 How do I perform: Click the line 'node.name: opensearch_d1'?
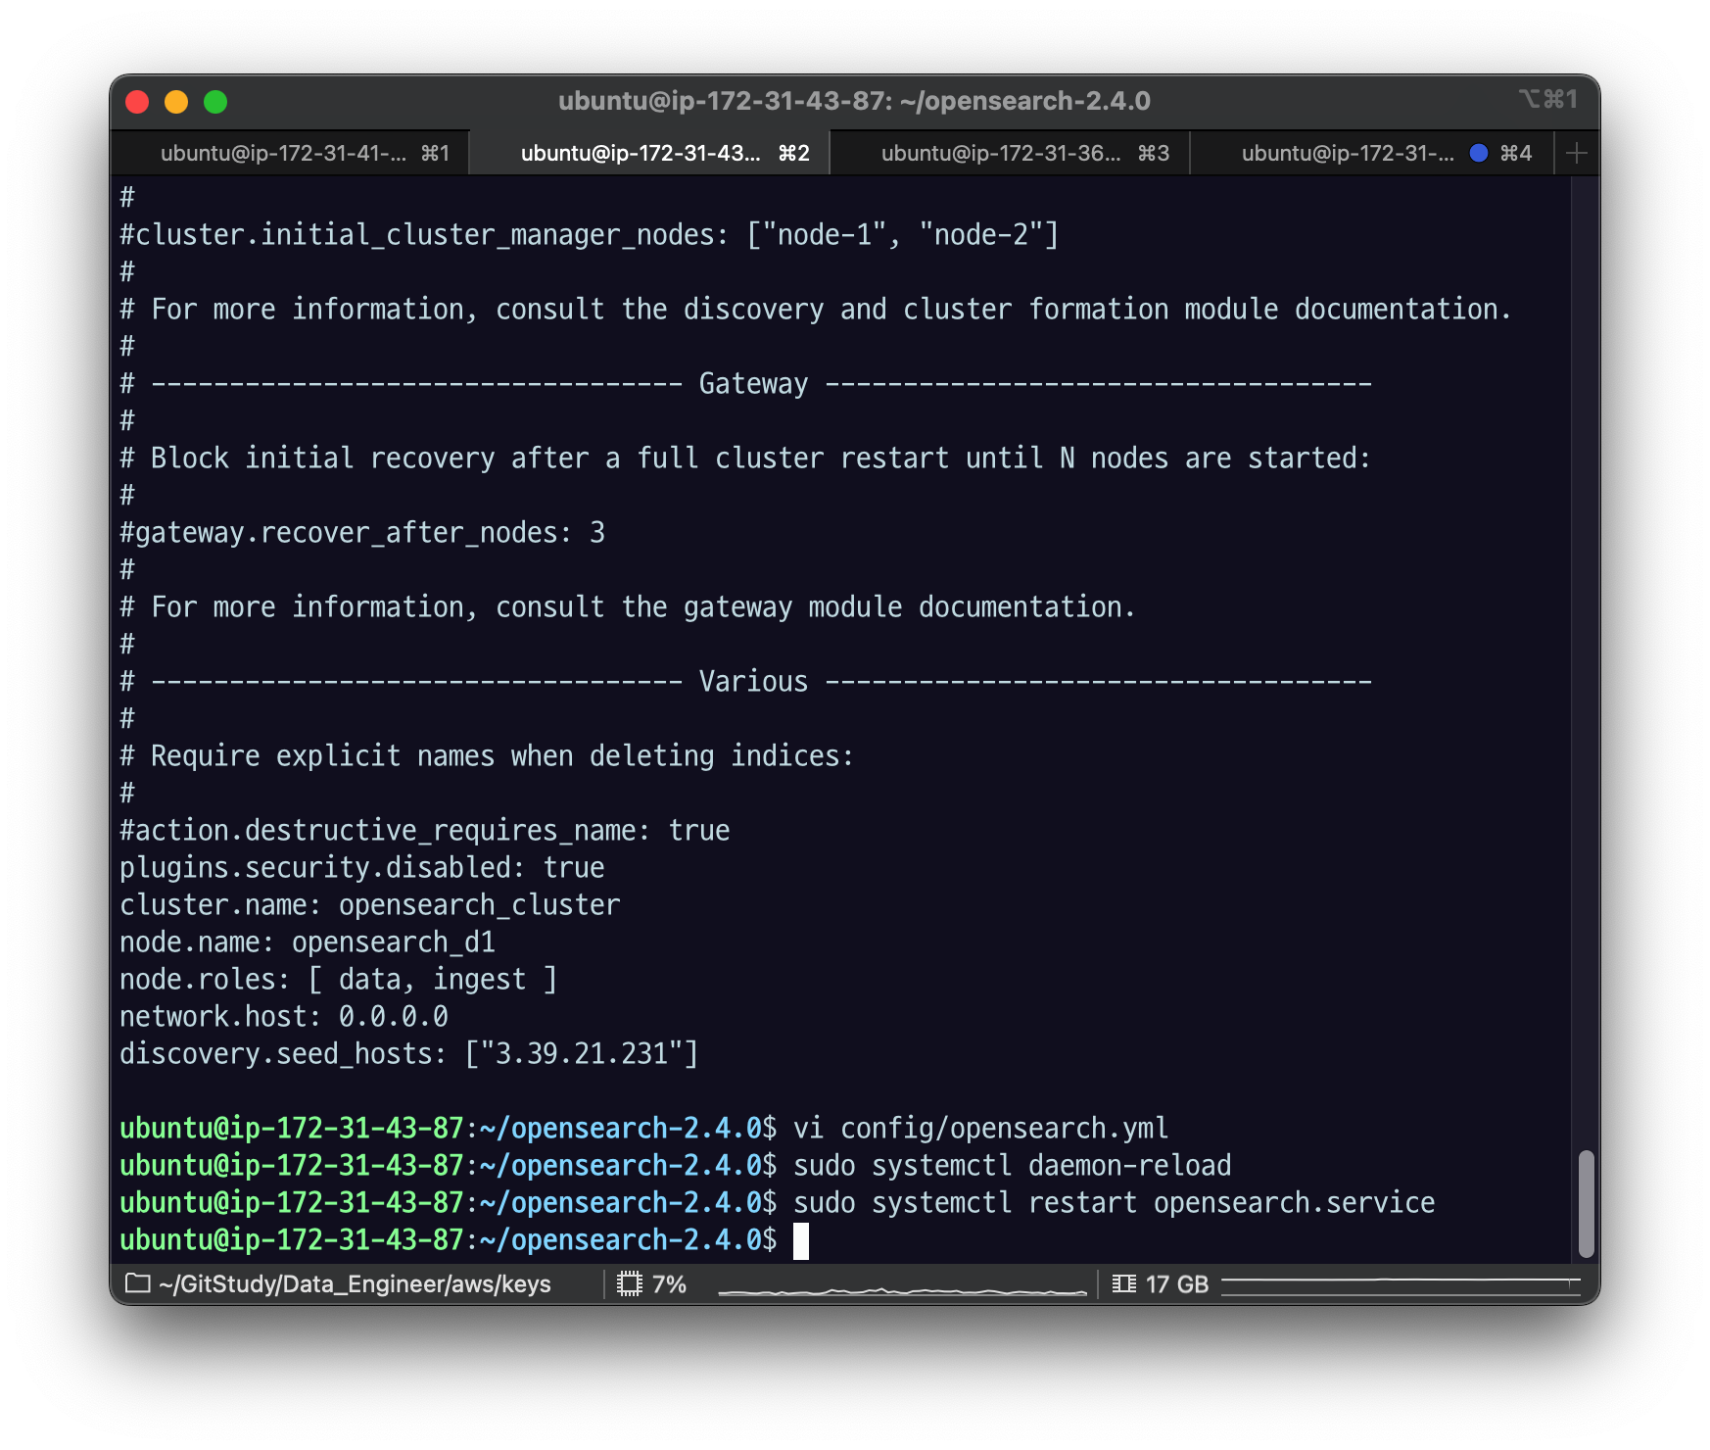307,942
